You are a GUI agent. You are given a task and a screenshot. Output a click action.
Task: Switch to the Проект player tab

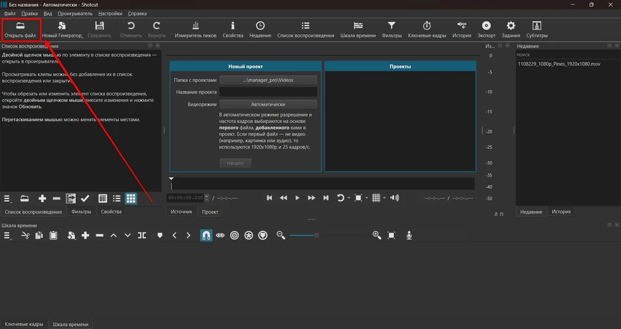[x=210, y=212]
